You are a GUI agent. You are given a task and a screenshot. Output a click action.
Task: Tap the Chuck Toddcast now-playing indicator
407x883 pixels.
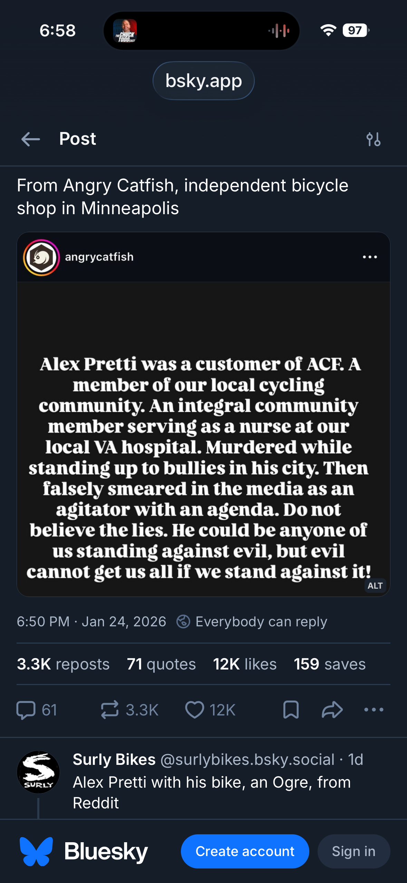tap(125, 31)
